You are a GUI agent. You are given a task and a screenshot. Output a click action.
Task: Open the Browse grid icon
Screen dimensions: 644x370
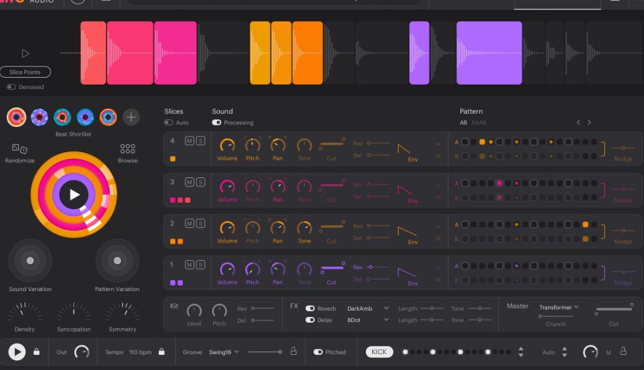click(x=127, y=150)
